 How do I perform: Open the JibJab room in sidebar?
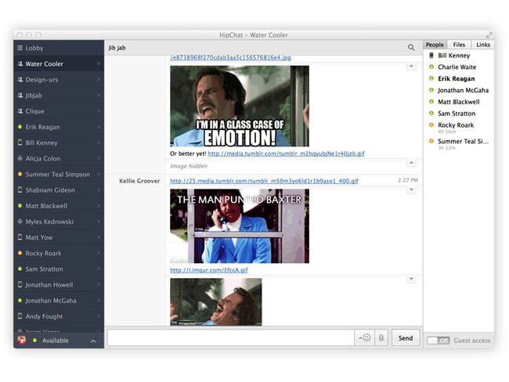point(35,95)
